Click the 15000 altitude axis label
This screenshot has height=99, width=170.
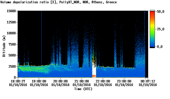(11, 11)
